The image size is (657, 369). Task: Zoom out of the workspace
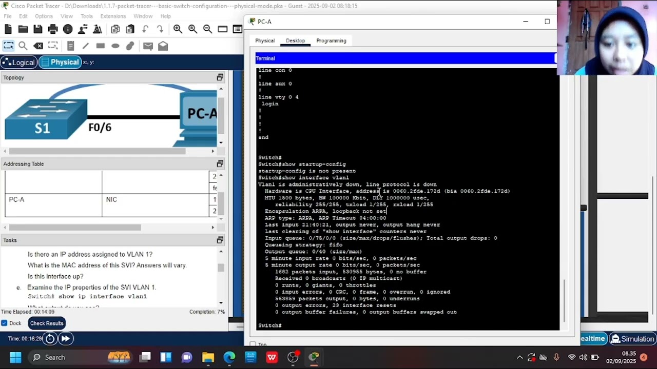click(x=207, y=29)
